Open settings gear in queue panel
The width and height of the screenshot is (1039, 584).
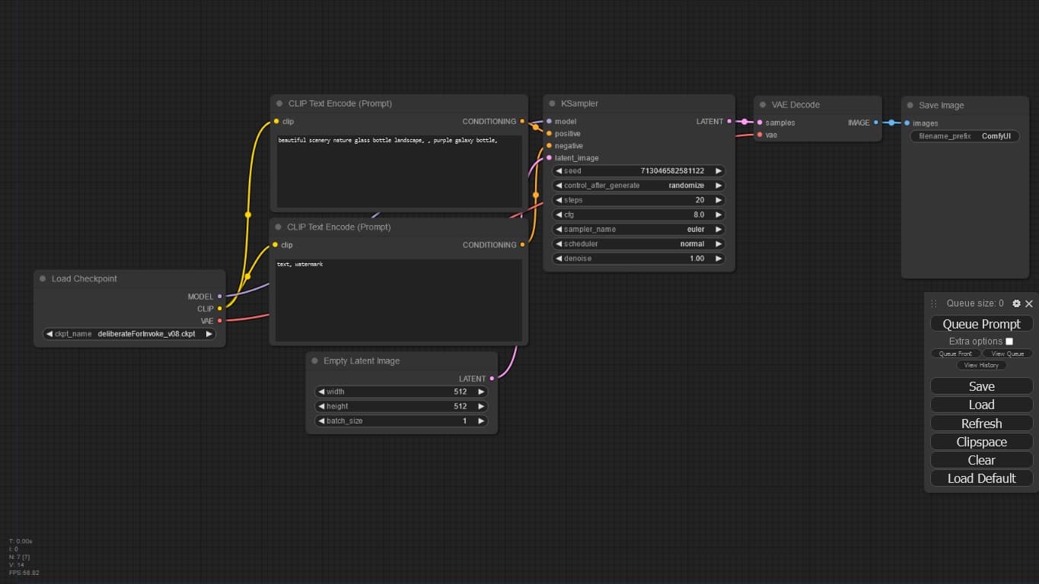pyautogui.click(x=1016, y=303)
